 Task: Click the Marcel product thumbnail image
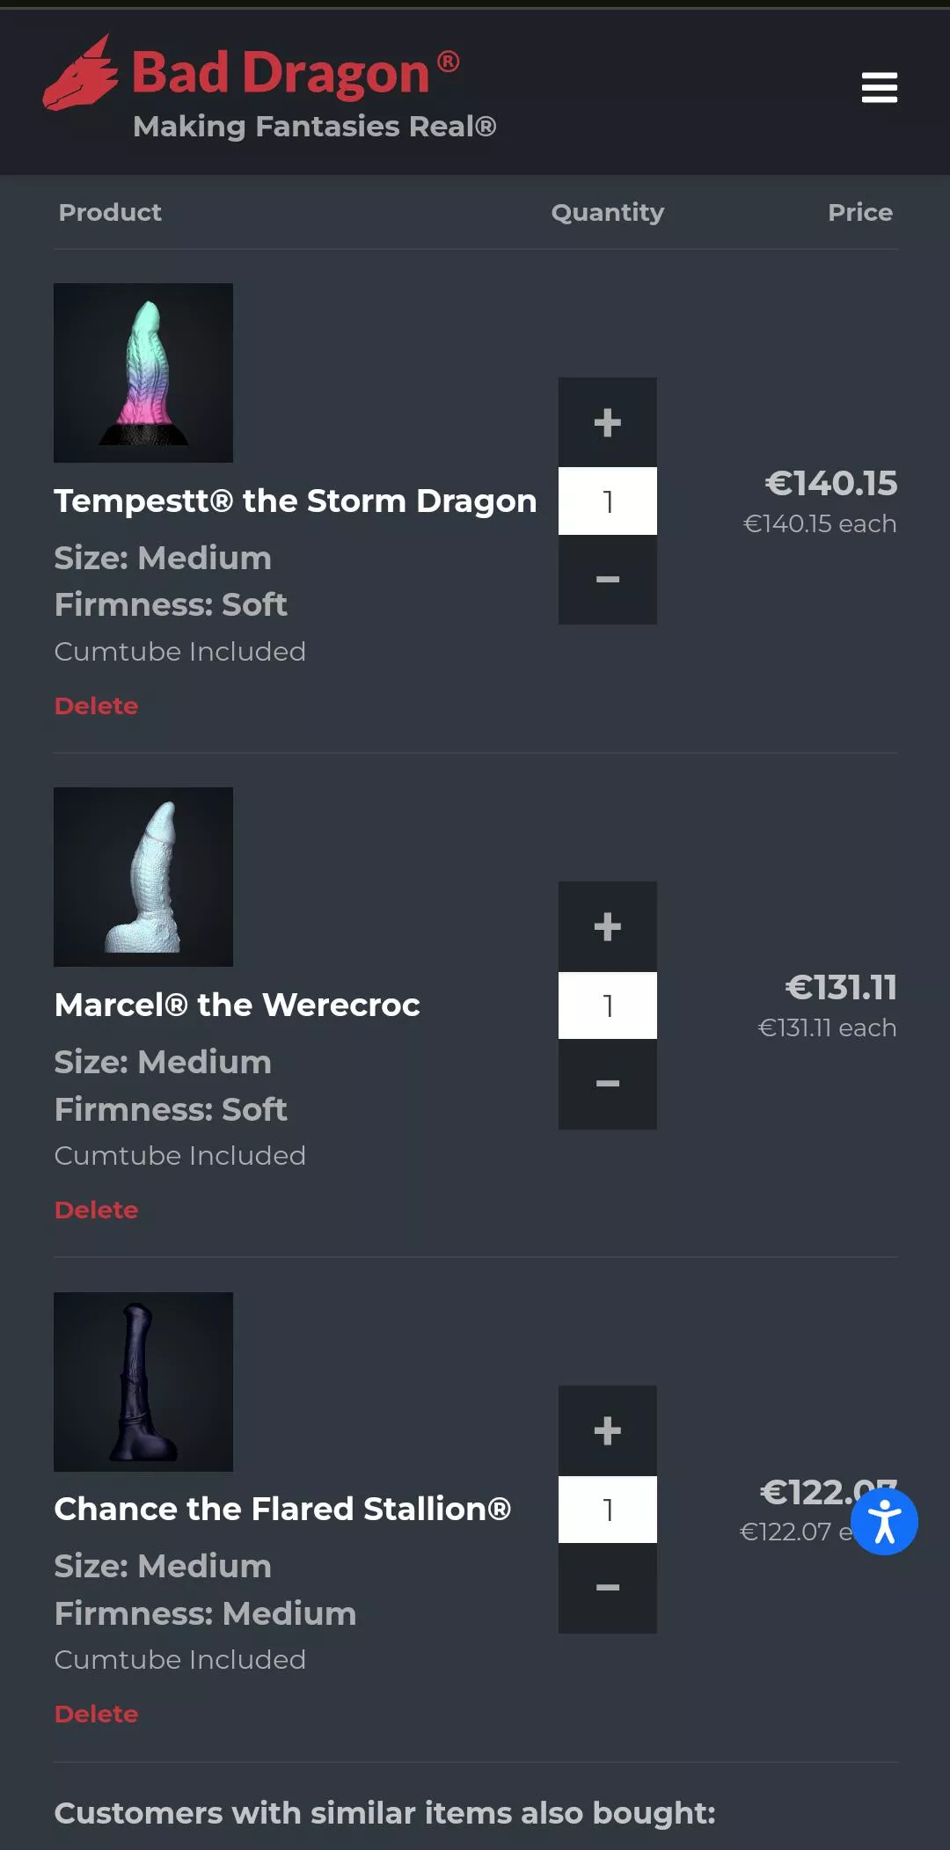point(143,877)
